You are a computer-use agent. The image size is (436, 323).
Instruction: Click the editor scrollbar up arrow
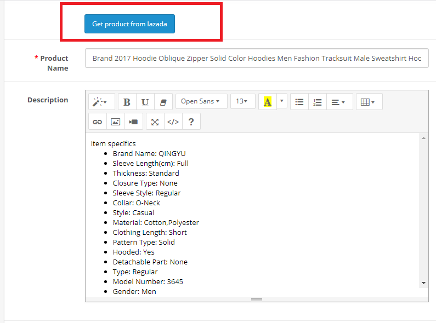click(x=423, y=138)
